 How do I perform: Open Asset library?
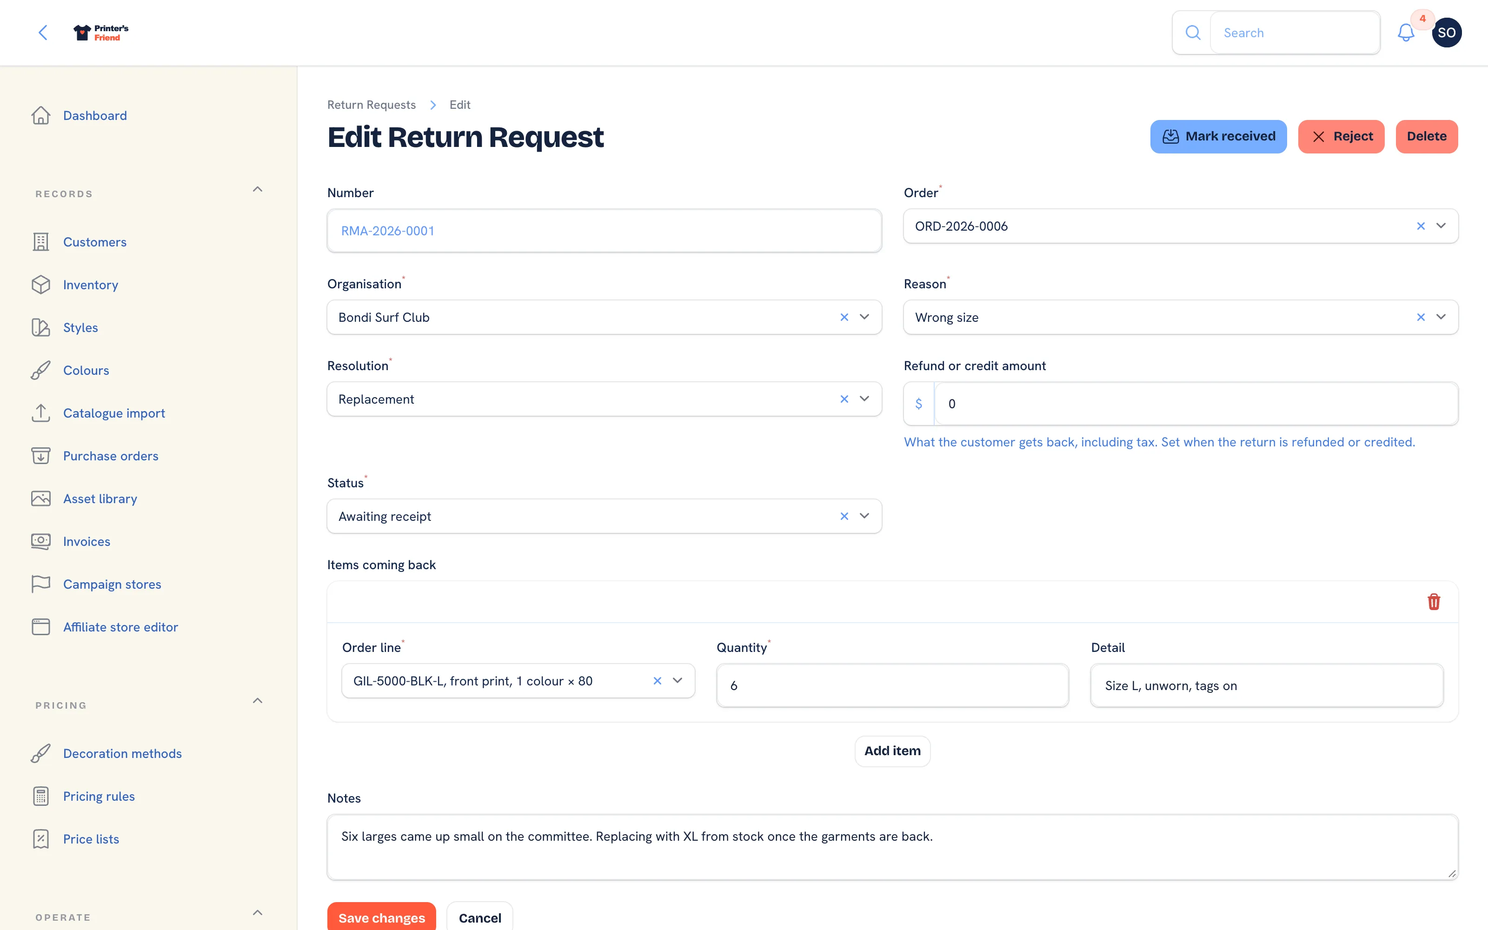(x=100, y=499)
